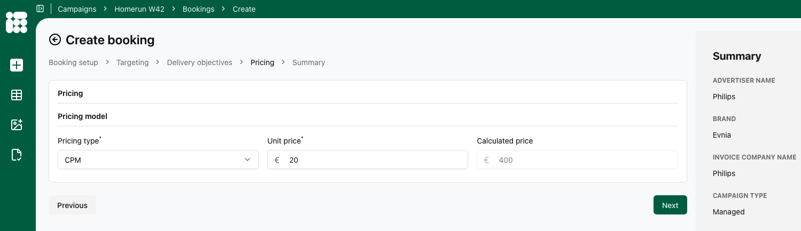Click the plus create icon in sidebar
The image size is (801, 231).
[17, 65]
